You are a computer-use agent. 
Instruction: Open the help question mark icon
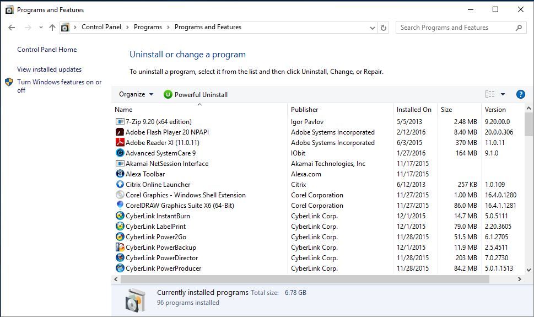(x=520, y=94)
